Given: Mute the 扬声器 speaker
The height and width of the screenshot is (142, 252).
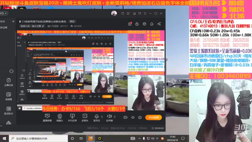Looking at the screenshot, I should pyautogui.click(x=109, y=117).
